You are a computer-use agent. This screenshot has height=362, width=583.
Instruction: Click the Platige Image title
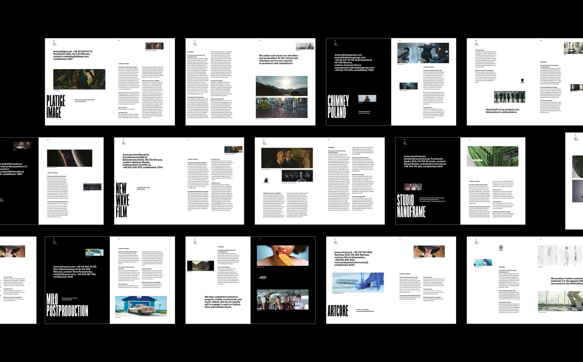click(56, 106)
